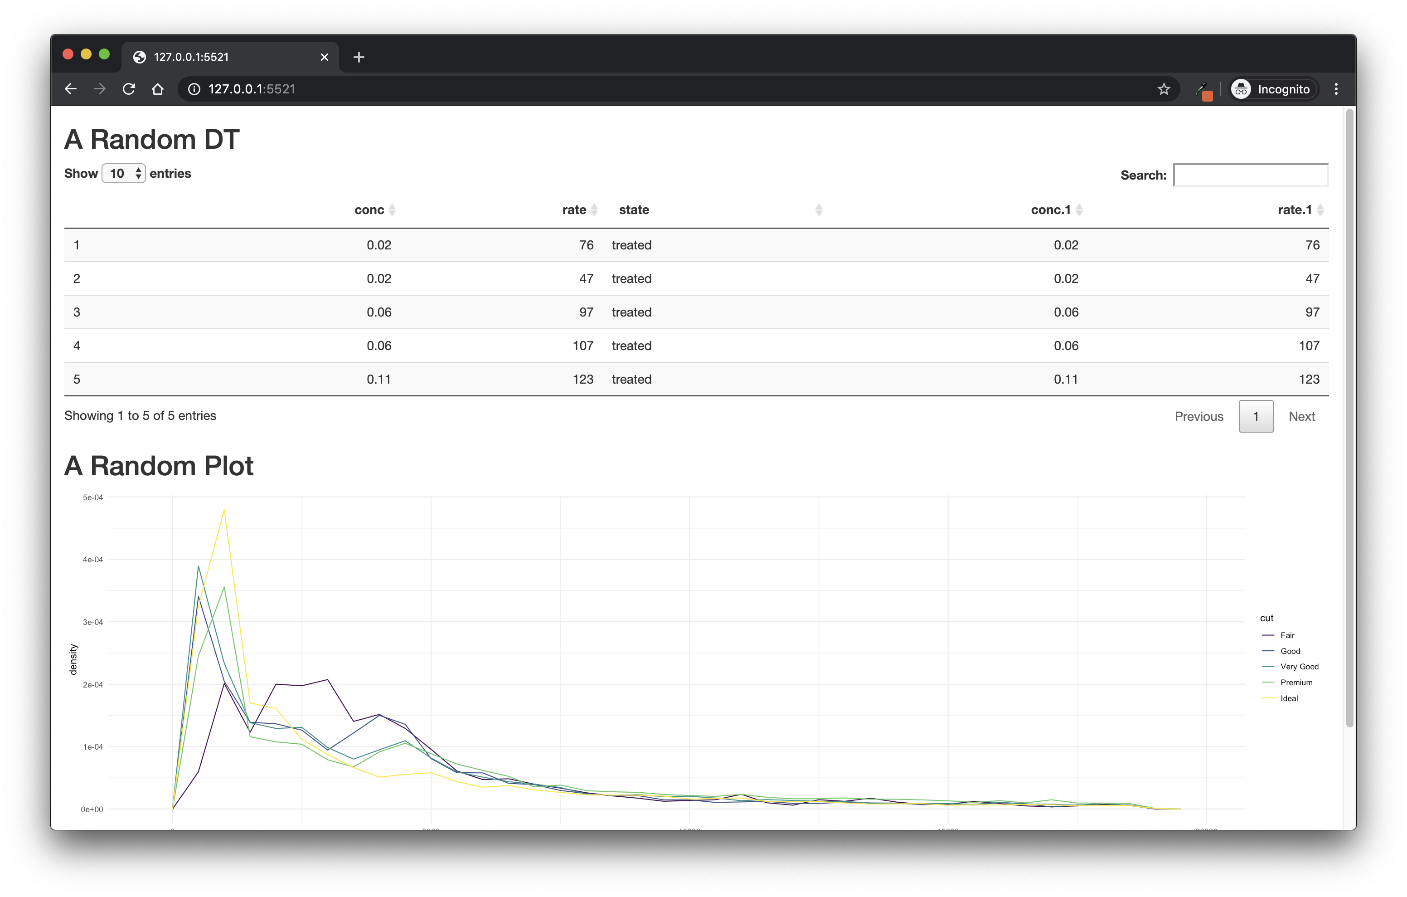Image resolution: width=1407 pixels, height=897 pixels.
Task: Click conc value 0.11 in row 5
Action: tap(378, 379)
